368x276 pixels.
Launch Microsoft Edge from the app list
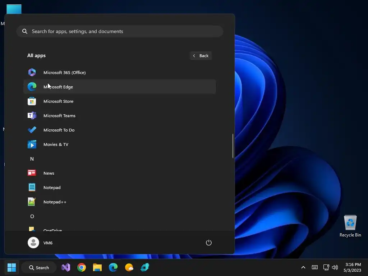point(119,87)
